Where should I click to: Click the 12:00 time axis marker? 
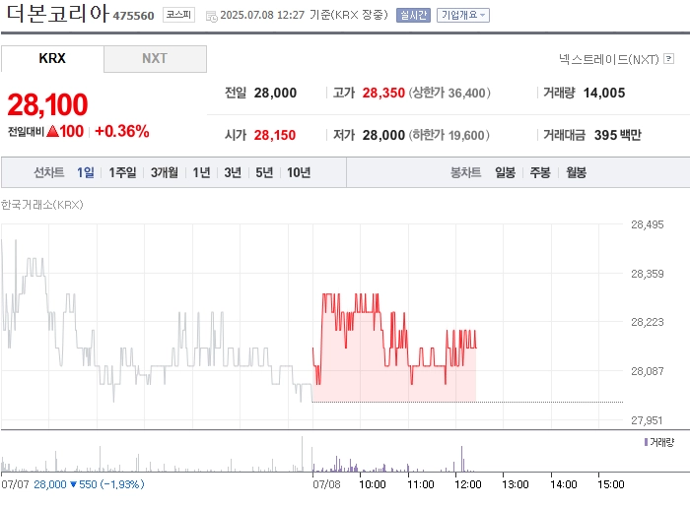point(468,484)
